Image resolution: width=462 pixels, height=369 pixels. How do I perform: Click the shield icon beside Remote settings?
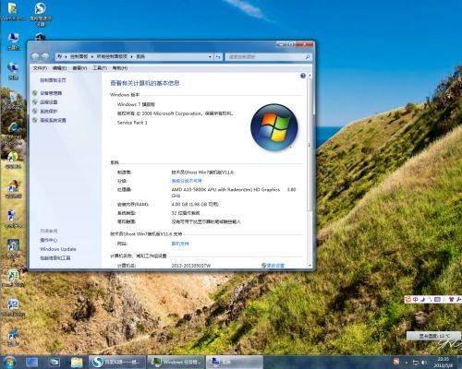click(35, 102)
